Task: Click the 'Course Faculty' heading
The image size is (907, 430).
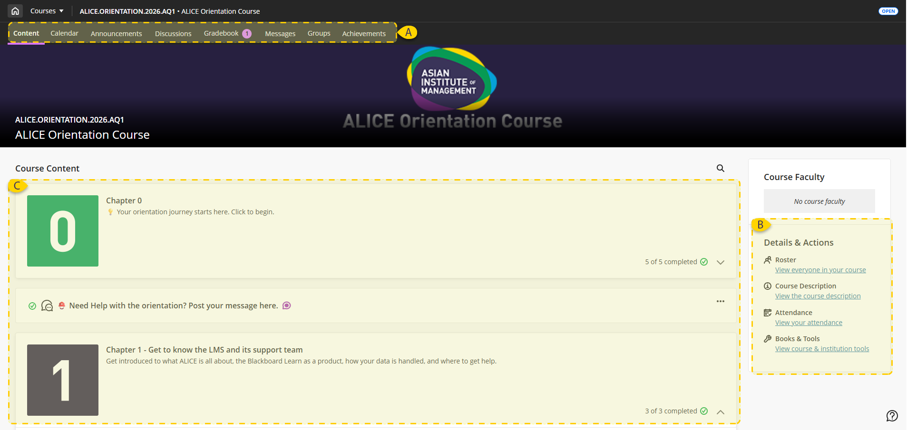Action: tap(794, 177)
